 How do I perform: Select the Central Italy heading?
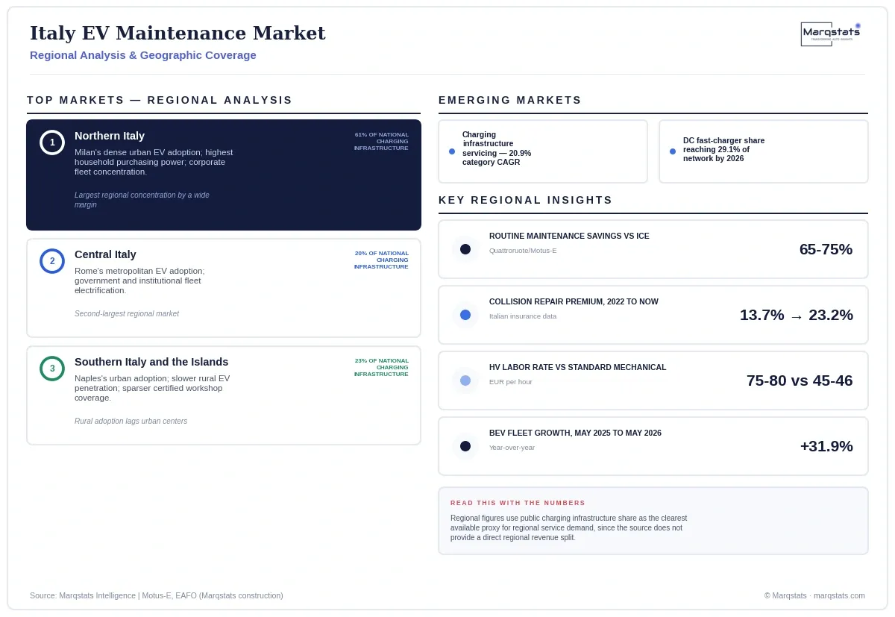click(x=105, y=254)
